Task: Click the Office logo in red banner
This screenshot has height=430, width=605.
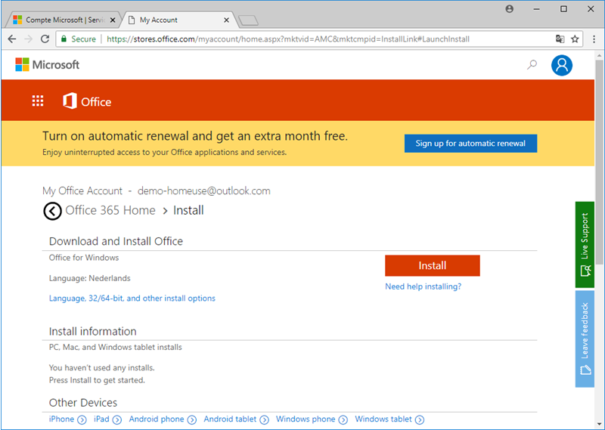Action: click(87, 101)
